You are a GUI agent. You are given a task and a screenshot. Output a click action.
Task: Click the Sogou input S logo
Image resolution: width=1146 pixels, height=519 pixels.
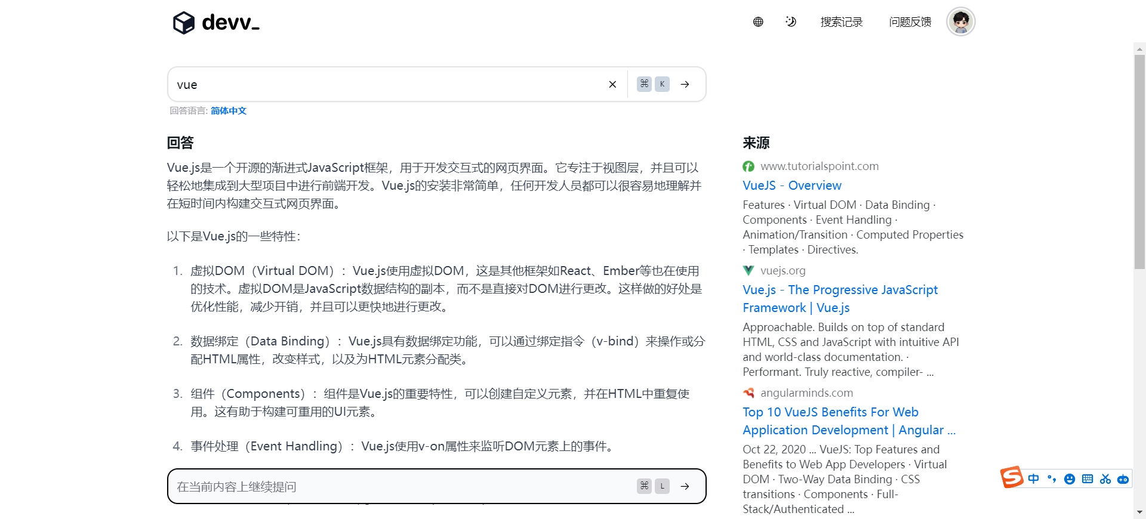click(x=1012, y=477)
